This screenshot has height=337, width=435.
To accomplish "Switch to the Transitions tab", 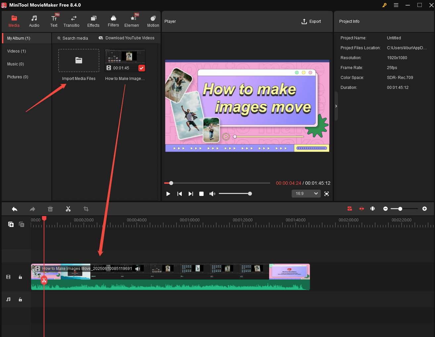I will click(72, 20).
